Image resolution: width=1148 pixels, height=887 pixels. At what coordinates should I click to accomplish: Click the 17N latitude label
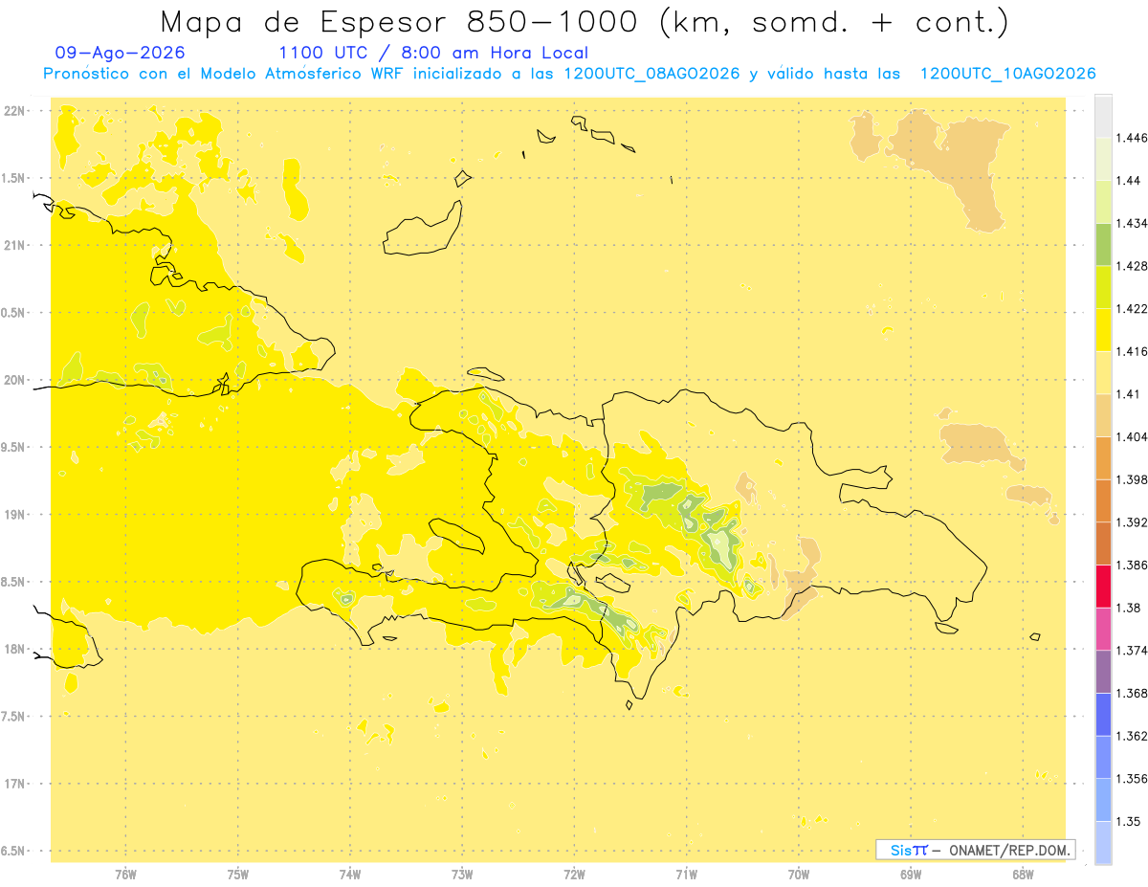coord(14,784)
